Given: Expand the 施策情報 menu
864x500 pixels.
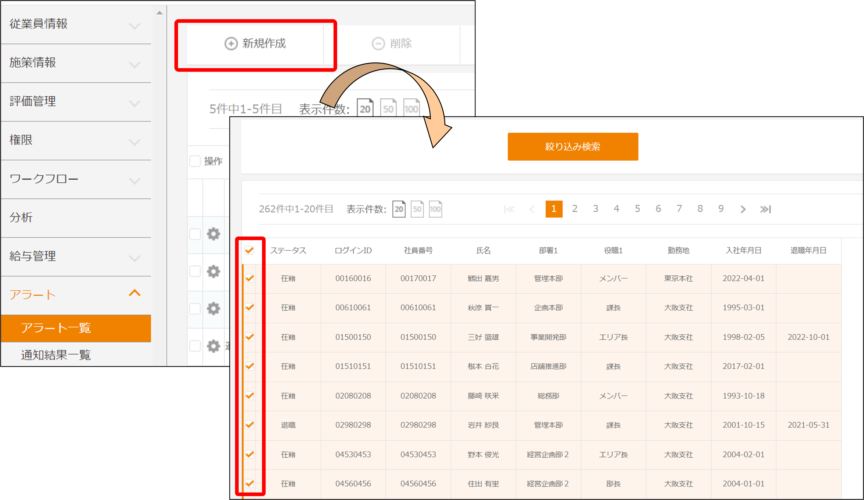Looking at the screenshot, I should click(x=76, y=63).
